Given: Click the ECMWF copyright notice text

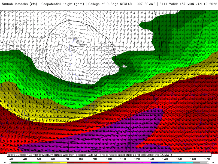Looking at the screenshot, I should [90, 155].
